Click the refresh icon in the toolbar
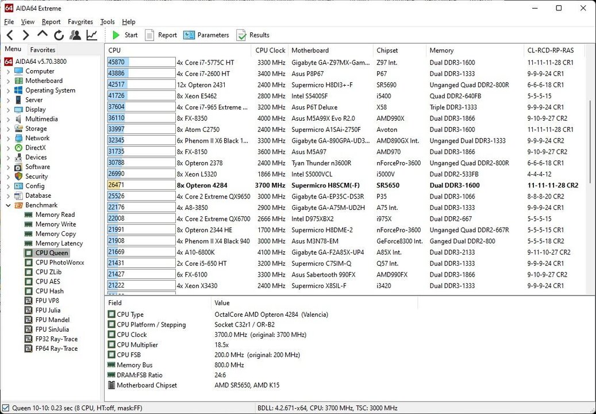 pyautogui.click(x=59, y=34)
